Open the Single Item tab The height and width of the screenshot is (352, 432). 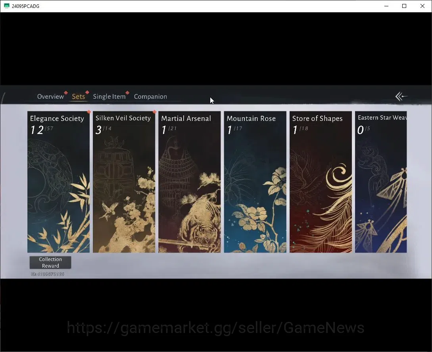(109, 97)
